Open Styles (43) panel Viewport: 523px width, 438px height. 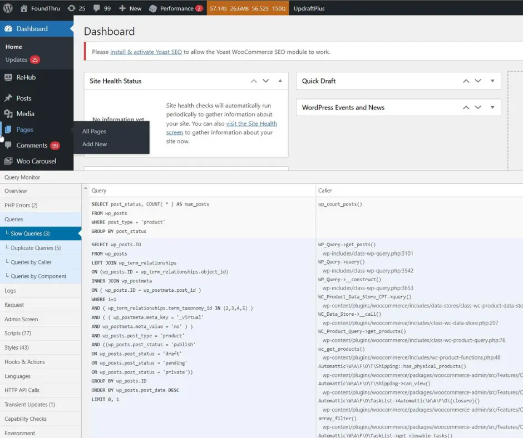[41, 347]
